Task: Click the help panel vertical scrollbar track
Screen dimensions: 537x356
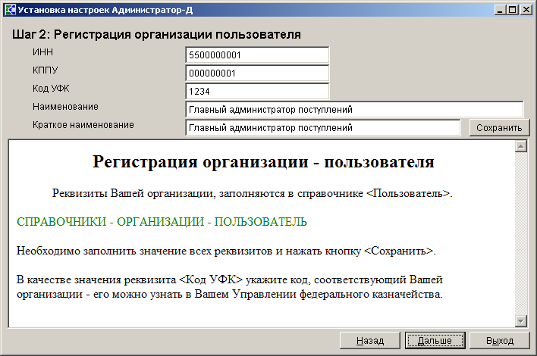Action: click(521, 233)
